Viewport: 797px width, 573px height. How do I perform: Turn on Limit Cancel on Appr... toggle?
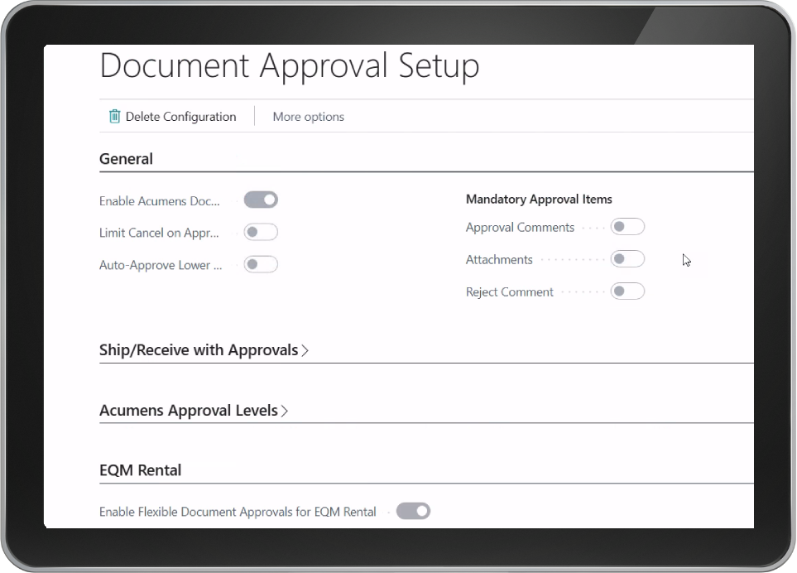pyautogui.click(x=261, y=233)
